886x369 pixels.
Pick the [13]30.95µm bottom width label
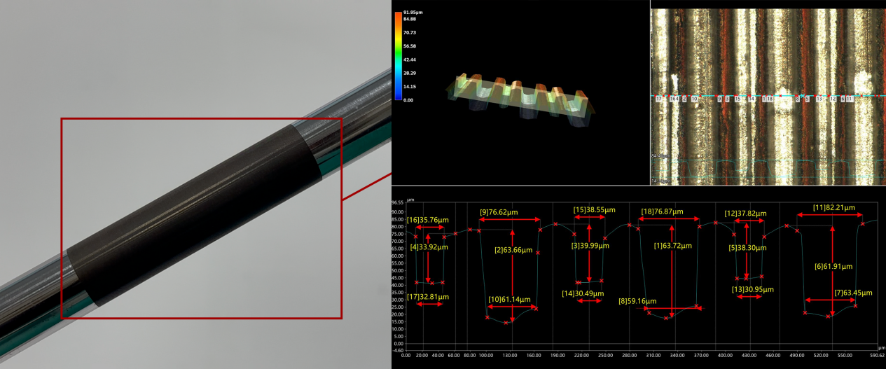point(752,289)
